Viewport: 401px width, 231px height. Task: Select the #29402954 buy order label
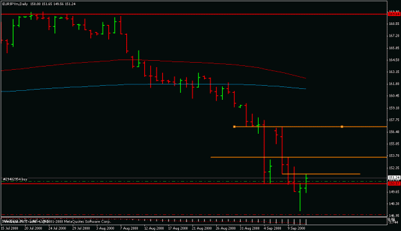(15, 179)
